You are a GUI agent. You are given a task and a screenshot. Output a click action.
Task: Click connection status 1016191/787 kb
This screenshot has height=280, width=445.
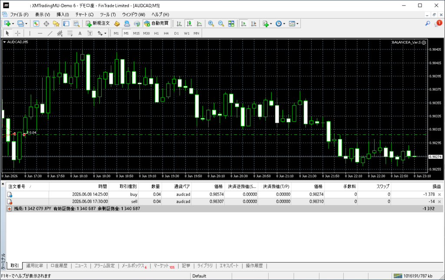[x=413, y=276]
